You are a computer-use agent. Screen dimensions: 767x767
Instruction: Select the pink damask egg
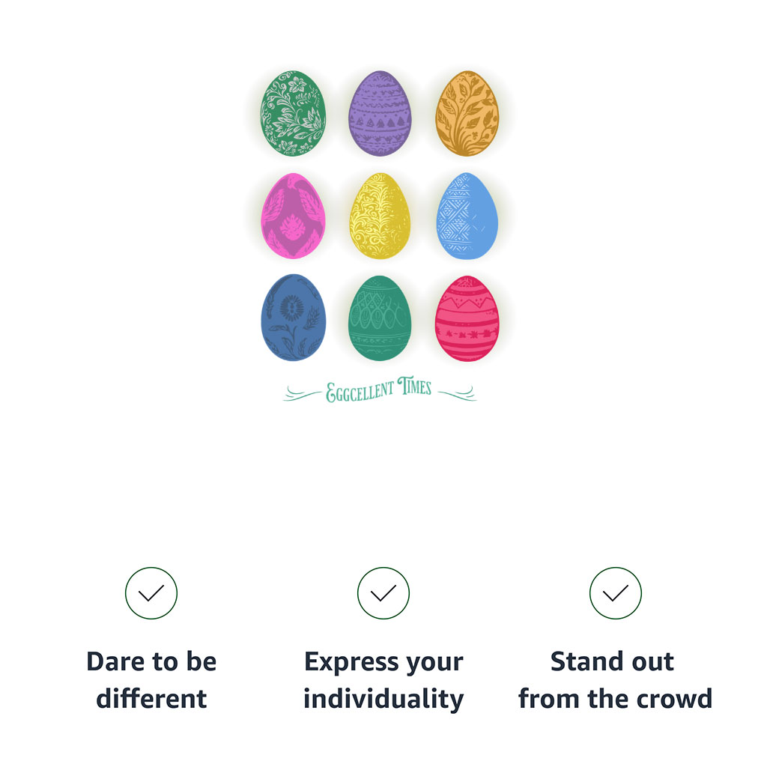pos(293,216)
